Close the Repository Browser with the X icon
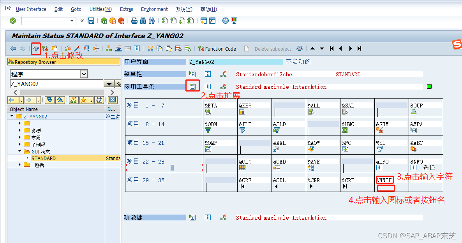 click(113, 100)
